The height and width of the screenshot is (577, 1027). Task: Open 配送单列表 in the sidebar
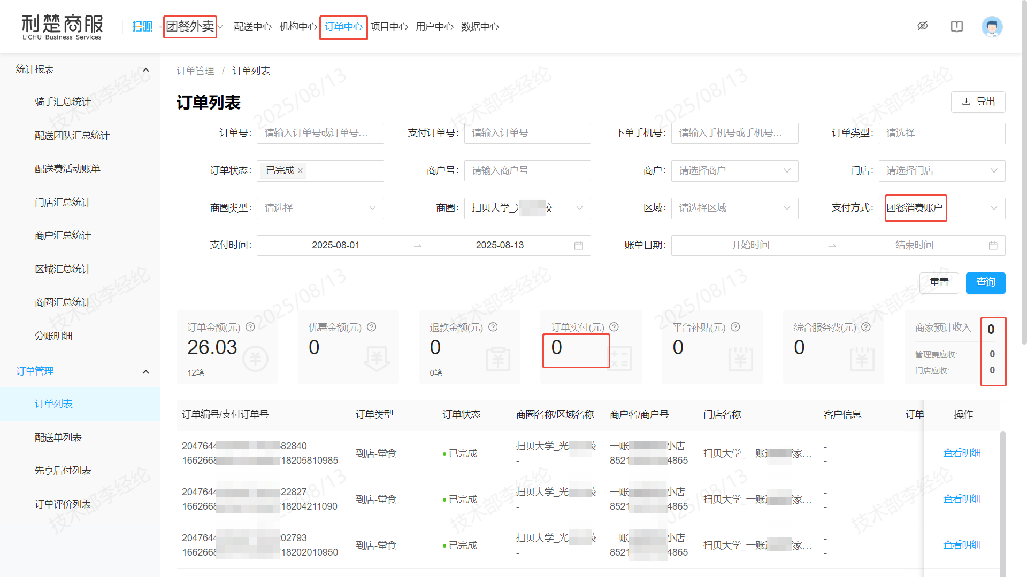click(58, 438)
